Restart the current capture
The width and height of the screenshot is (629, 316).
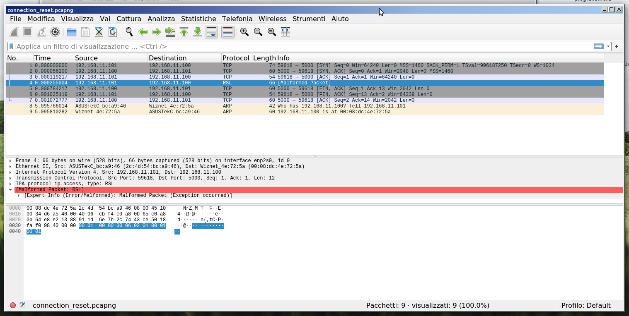pyautogui.click(x=41, y=32)
